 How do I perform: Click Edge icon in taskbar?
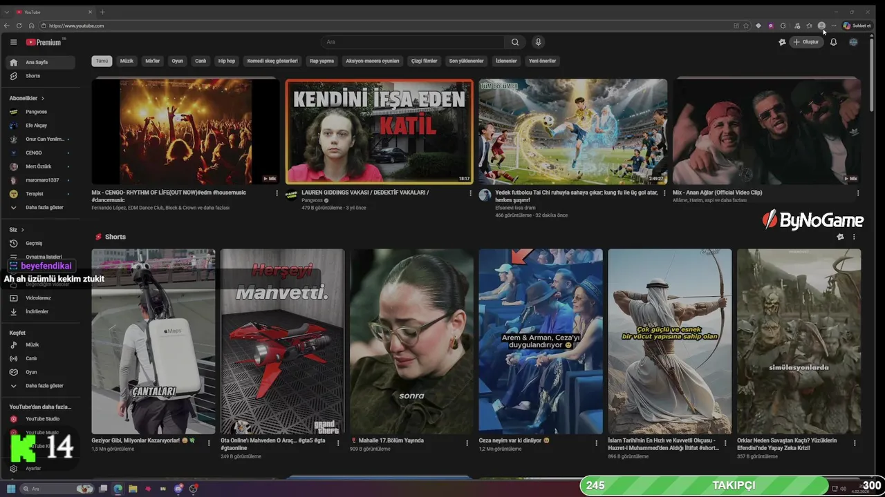point(118,489)
